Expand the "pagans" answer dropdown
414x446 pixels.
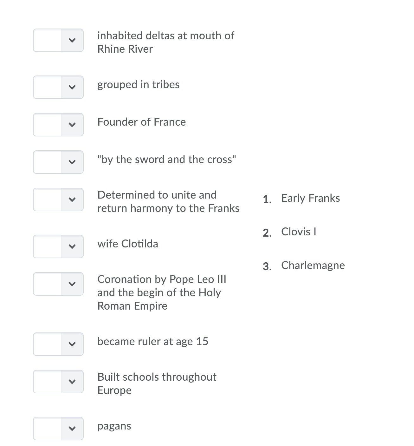point(58,429)
